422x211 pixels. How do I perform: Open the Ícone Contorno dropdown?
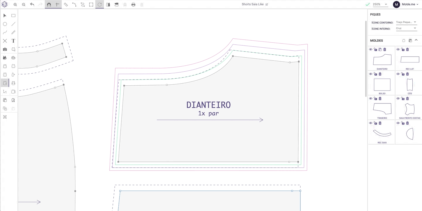point(406,22)
